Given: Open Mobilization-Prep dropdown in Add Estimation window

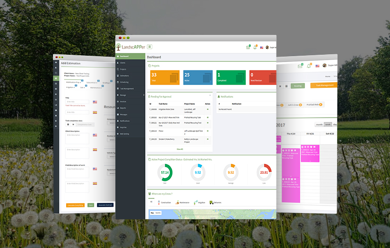Looking at the screenshot, I should [73, 82].
